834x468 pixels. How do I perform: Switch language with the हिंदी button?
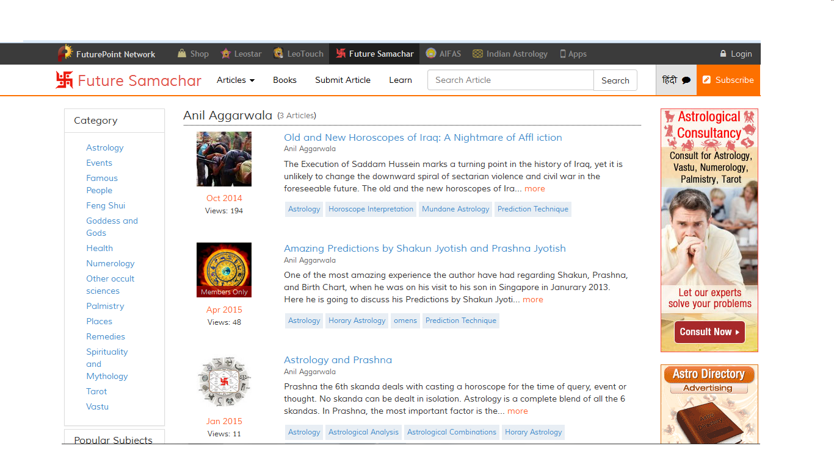click(x=676, y=80)
